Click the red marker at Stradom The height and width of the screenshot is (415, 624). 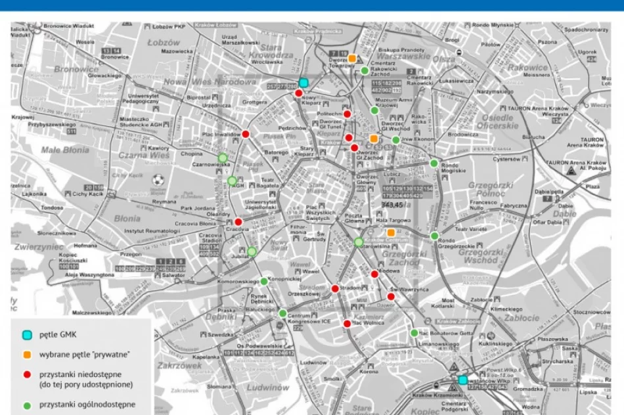coord(335,288)
